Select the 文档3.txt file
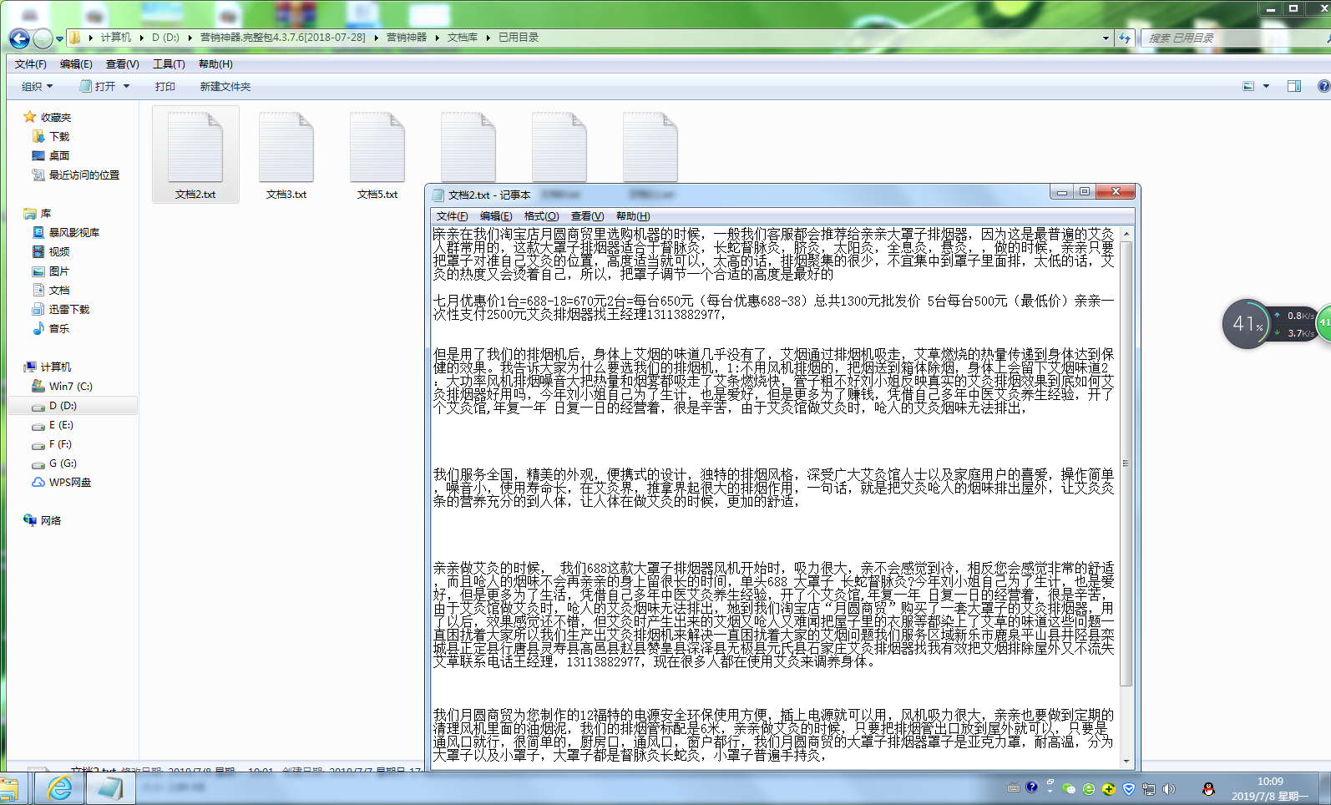The height and width of the screenshot is (805, 1331). point(286,155)
